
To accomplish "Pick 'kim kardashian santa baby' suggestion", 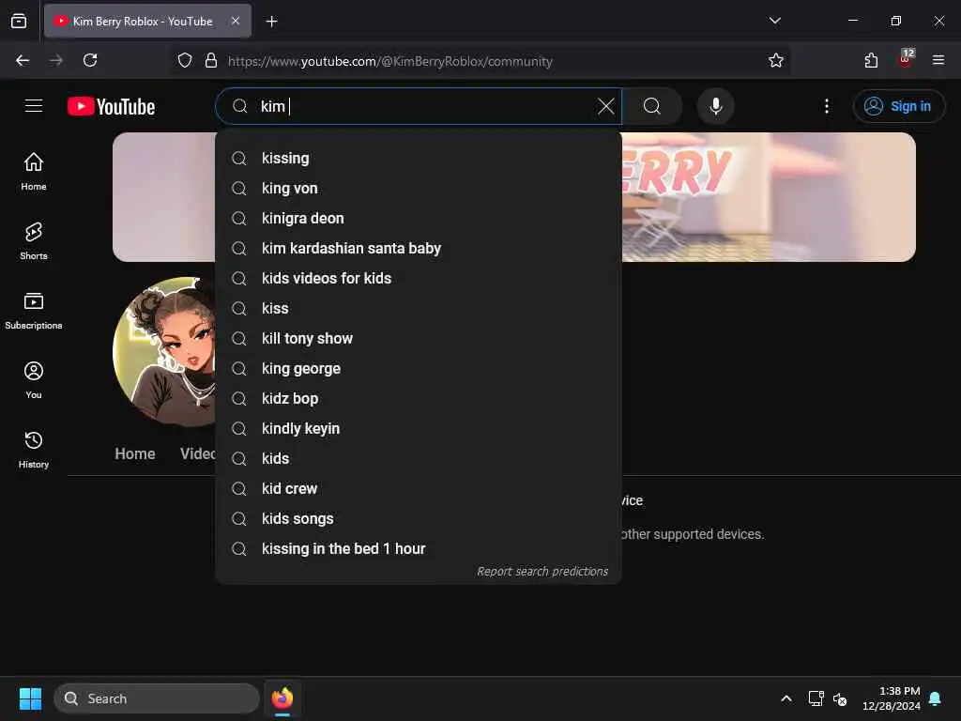I will click(419, 248).
